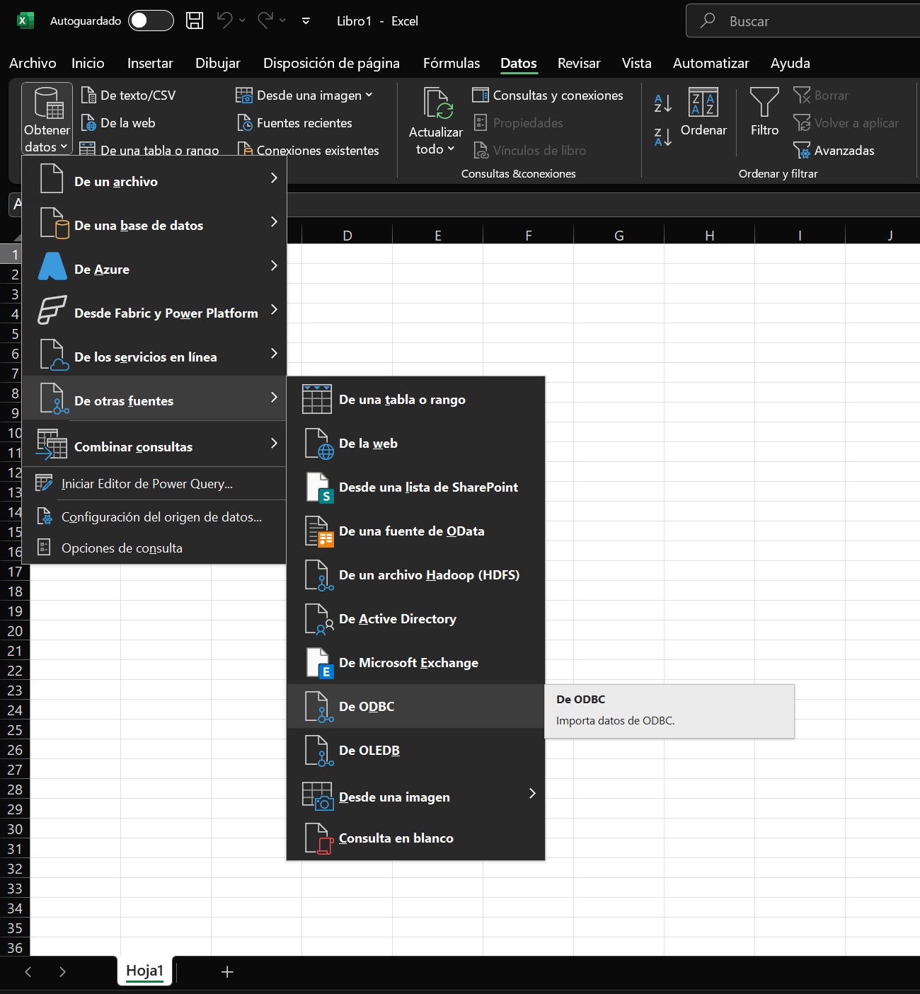920x994 pixels.
Task: Expand Combinar consultas submenu
Action: click(154, 446)
